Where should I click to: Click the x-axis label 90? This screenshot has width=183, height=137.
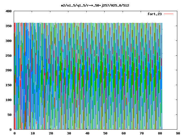point(178,133)
